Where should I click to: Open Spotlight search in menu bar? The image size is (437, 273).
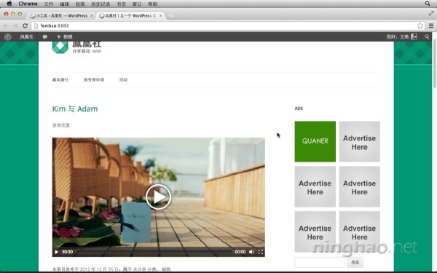click(x=428, y=4)
